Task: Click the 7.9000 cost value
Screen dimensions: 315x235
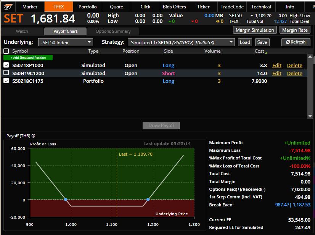Action: [259, 81]
